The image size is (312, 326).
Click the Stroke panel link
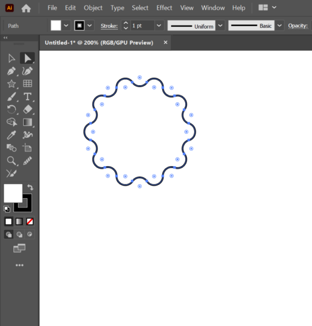pos(109,26)
